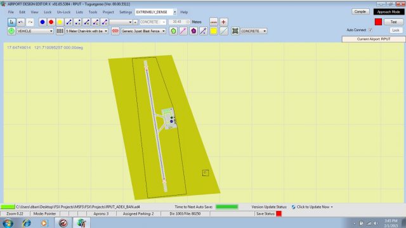Open the Tools menu

click(93, 12)
